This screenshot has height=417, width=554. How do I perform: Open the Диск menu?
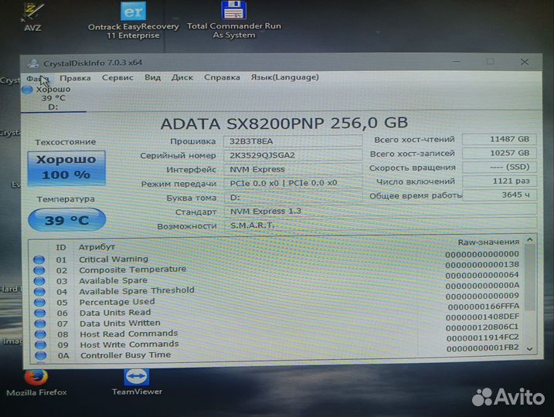[182, 77]
